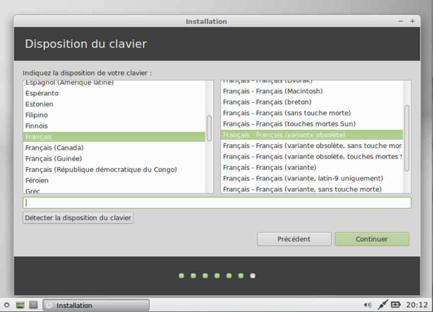Open the file manager taskbar icon
Image resolution: width=433 pixels, height=312 pixels.
coord(33,305)
